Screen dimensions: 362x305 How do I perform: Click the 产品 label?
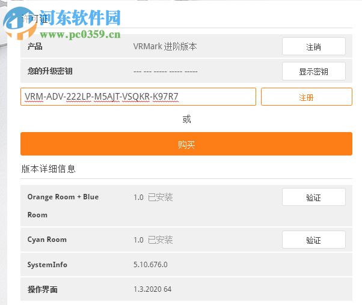[x=35, y=46]
